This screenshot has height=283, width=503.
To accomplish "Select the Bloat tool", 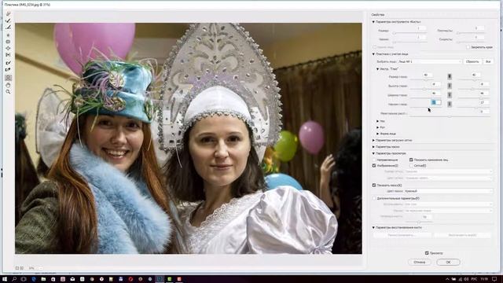I will pos(8,49).
